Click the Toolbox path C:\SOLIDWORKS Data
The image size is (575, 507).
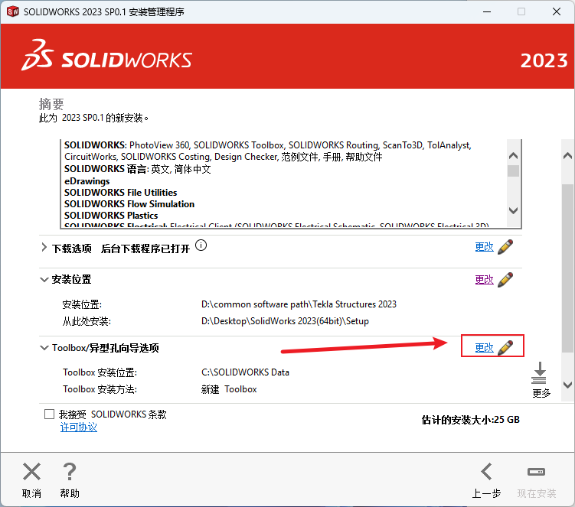coord(245,372)
